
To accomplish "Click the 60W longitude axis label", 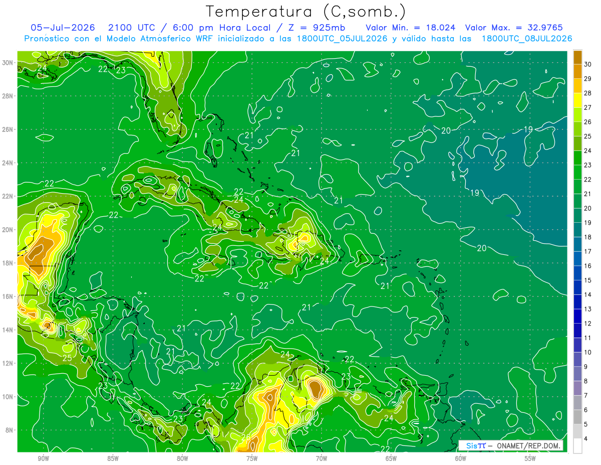I will (x=461, y=458).
